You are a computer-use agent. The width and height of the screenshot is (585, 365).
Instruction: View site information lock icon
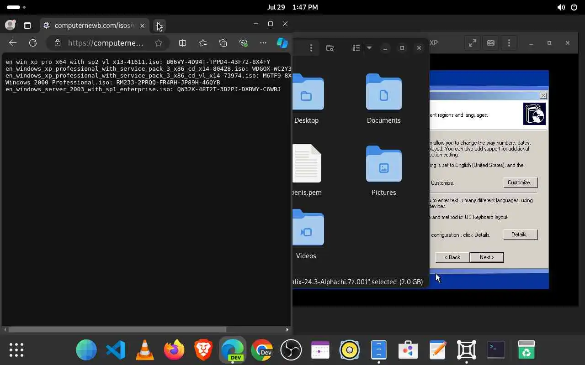57,43
